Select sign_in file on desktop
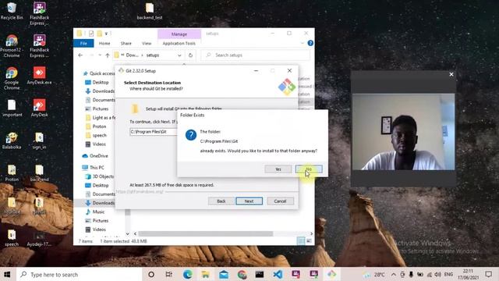The image size is (499, 281). tap(39, 140)
